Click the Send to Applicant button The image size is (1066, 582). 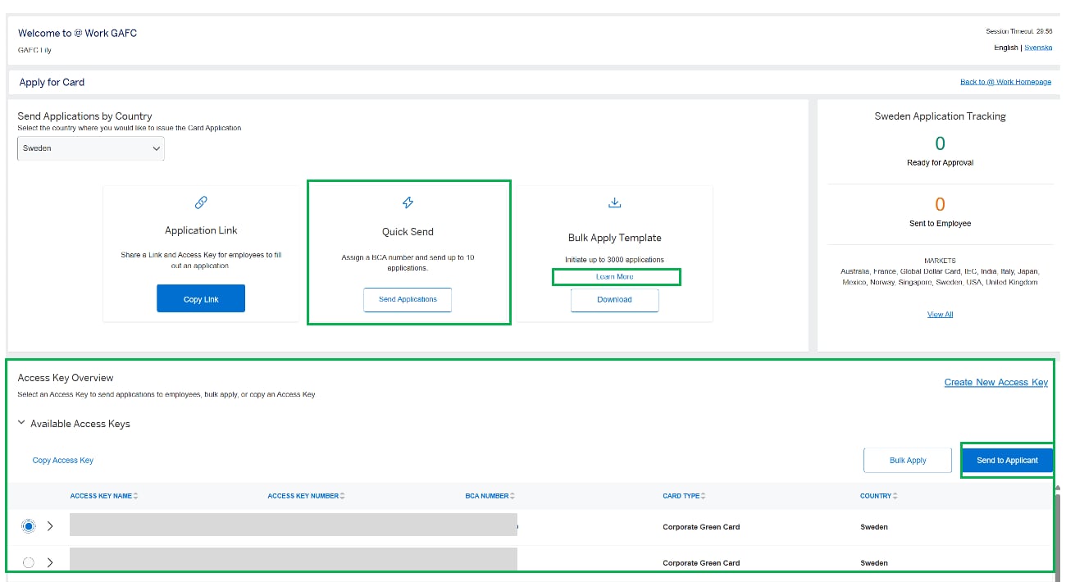(x=1007, y=460)
